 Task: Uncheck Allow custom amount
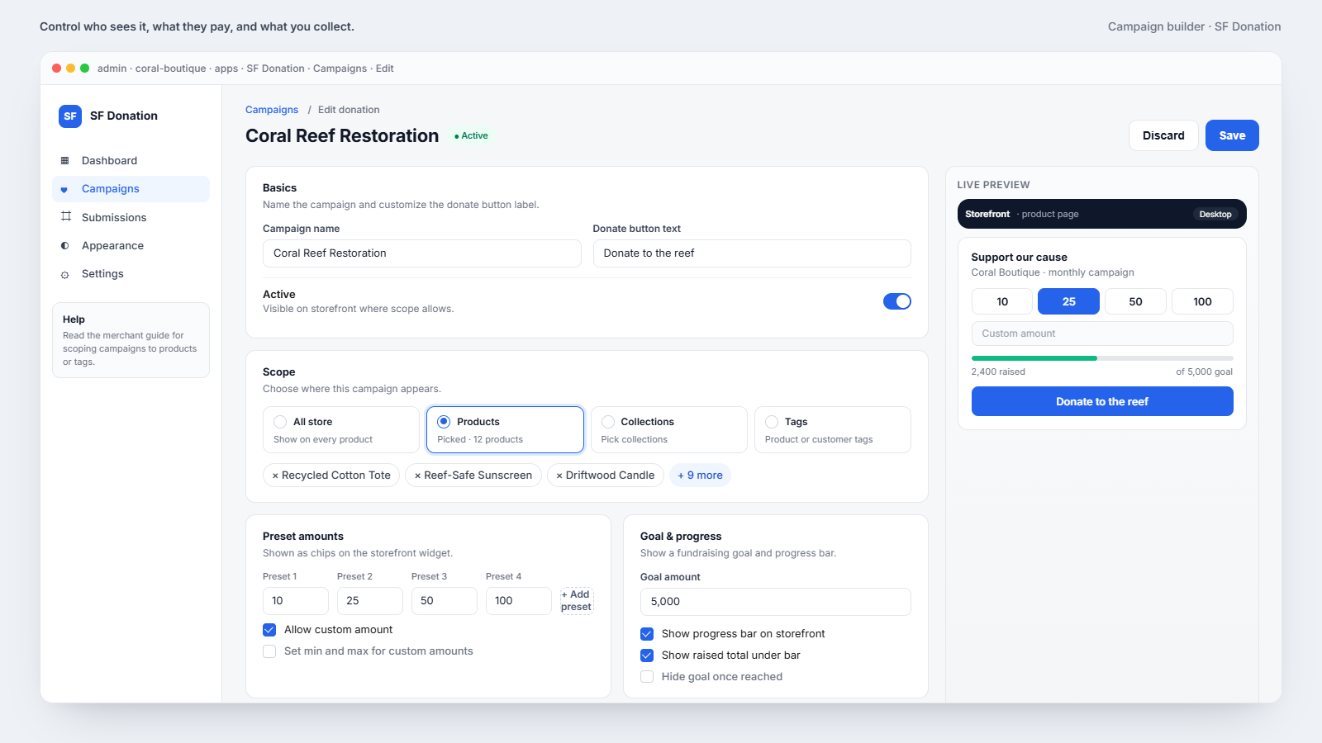point(269,630)
